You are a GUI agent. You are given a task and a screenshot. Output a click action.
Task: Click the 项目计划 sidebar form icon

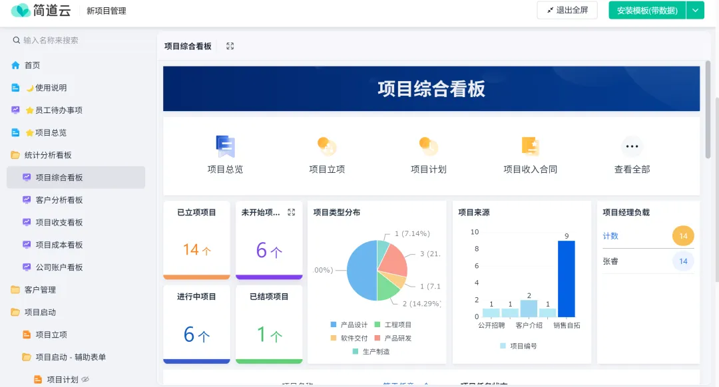coord(38,379)
